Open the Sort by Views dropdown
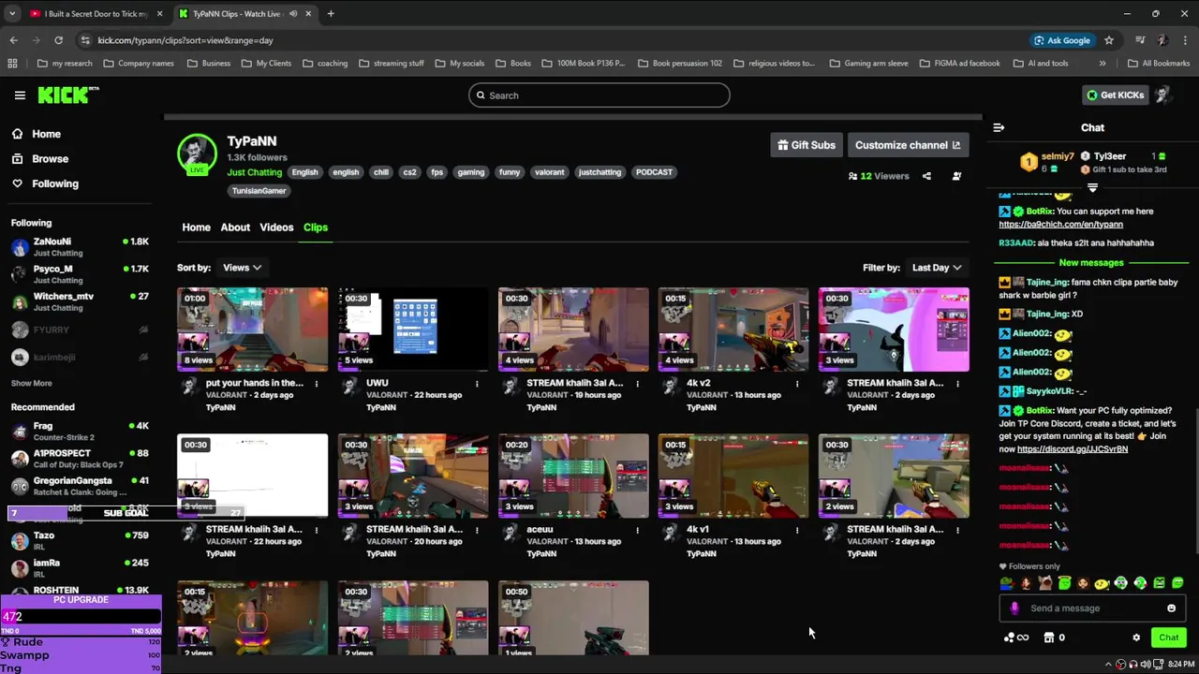Viewport: 1199px width, 674px height. [242, 268]
